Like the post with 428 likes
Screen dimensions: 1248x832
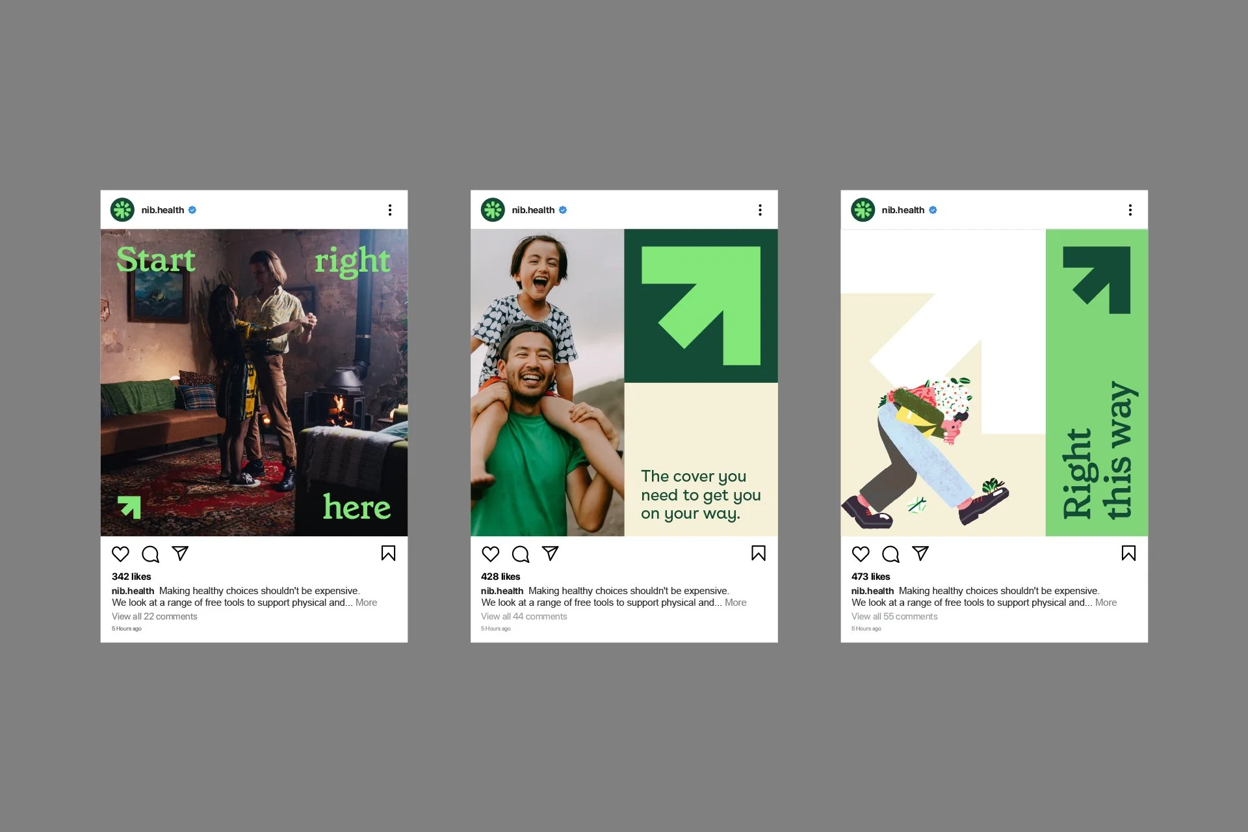coord(491,554)
